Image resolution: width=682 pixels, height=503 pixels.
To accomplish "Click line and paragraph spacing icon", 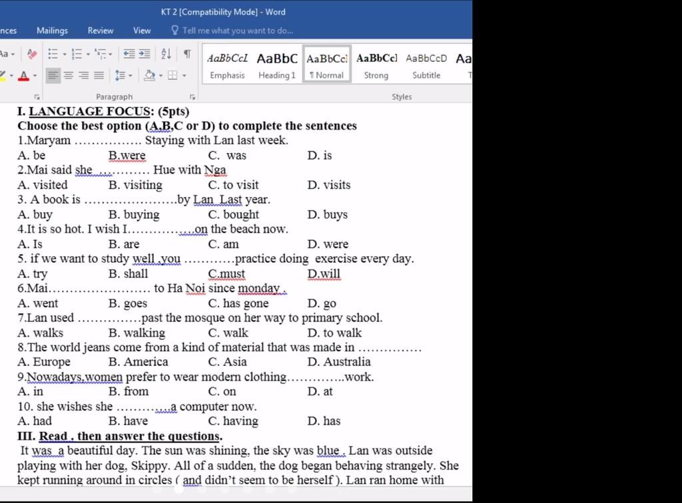I will 120,76.
